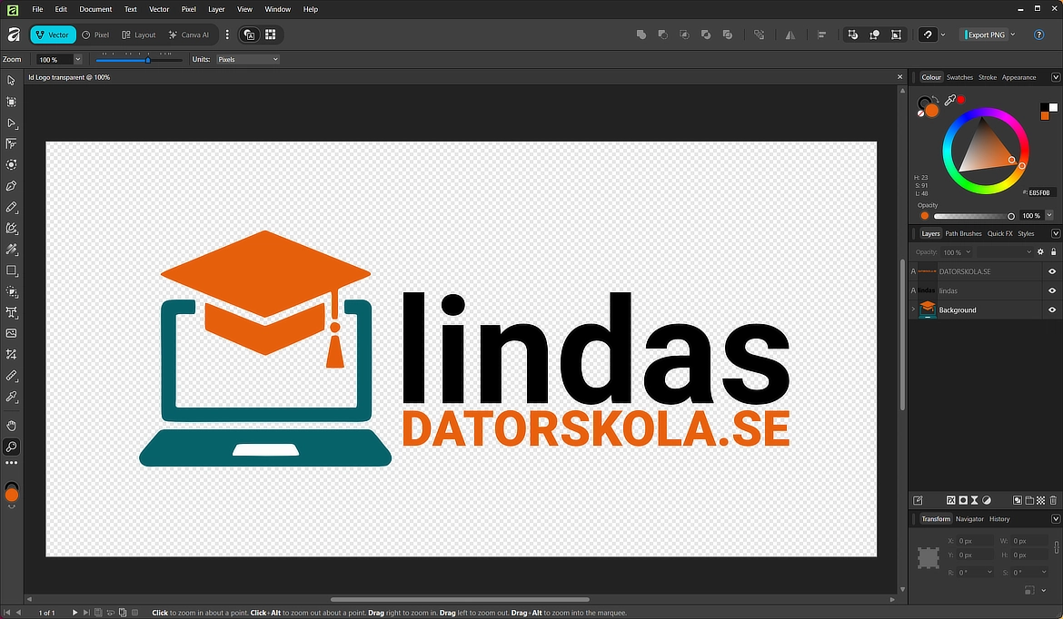The height and width of the screenshot is (619, 1063).
Task: Toggle visibility of lindas layer
Action: click(1052, 290)
